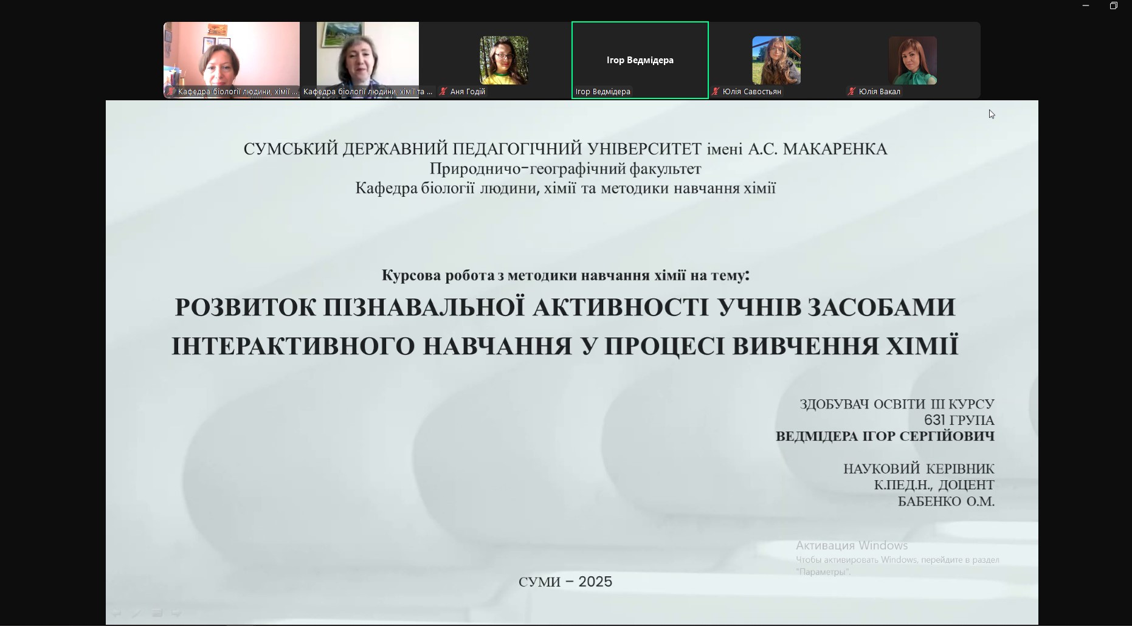Click the university name heading on slide
Screen dimensions: 1132x626
tap(565, 149)
